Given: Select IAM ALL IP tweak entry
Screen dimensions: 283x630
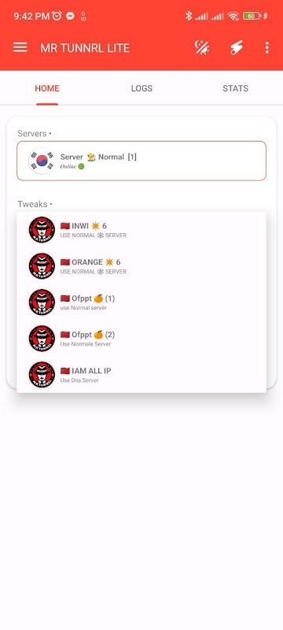Looking at the screenshot, I should pos(141,375).
